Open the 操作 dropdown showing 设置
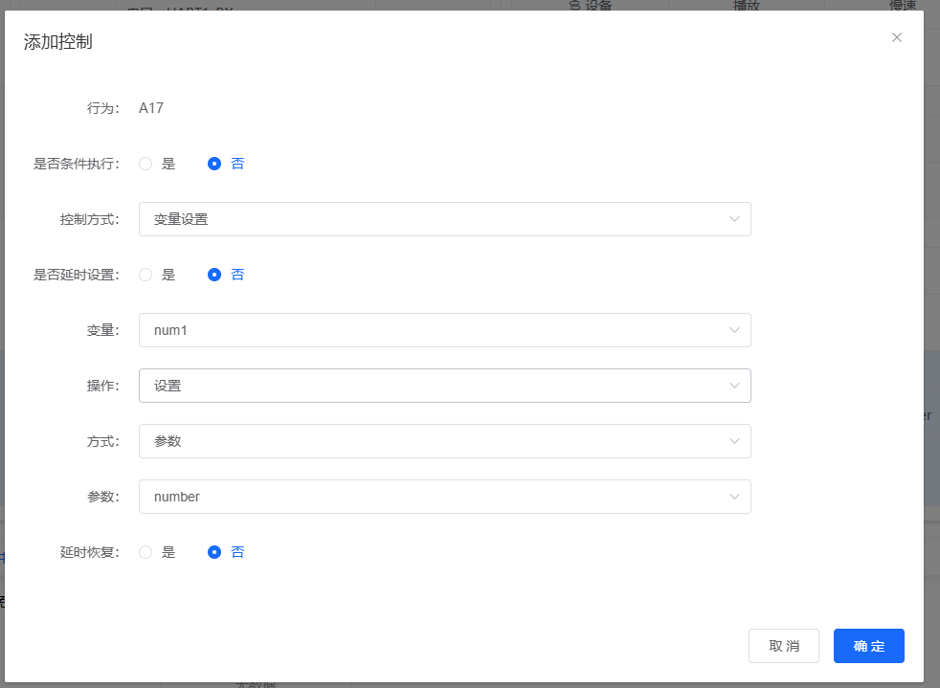 [x=444, y=386]
